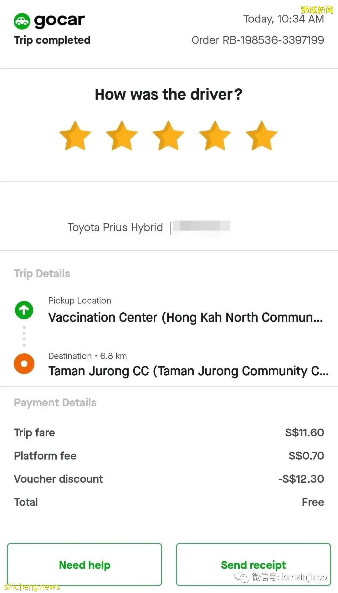Click the Trip completed status text
This screenshot has height=593, width=338.
[x=52, y=40]
